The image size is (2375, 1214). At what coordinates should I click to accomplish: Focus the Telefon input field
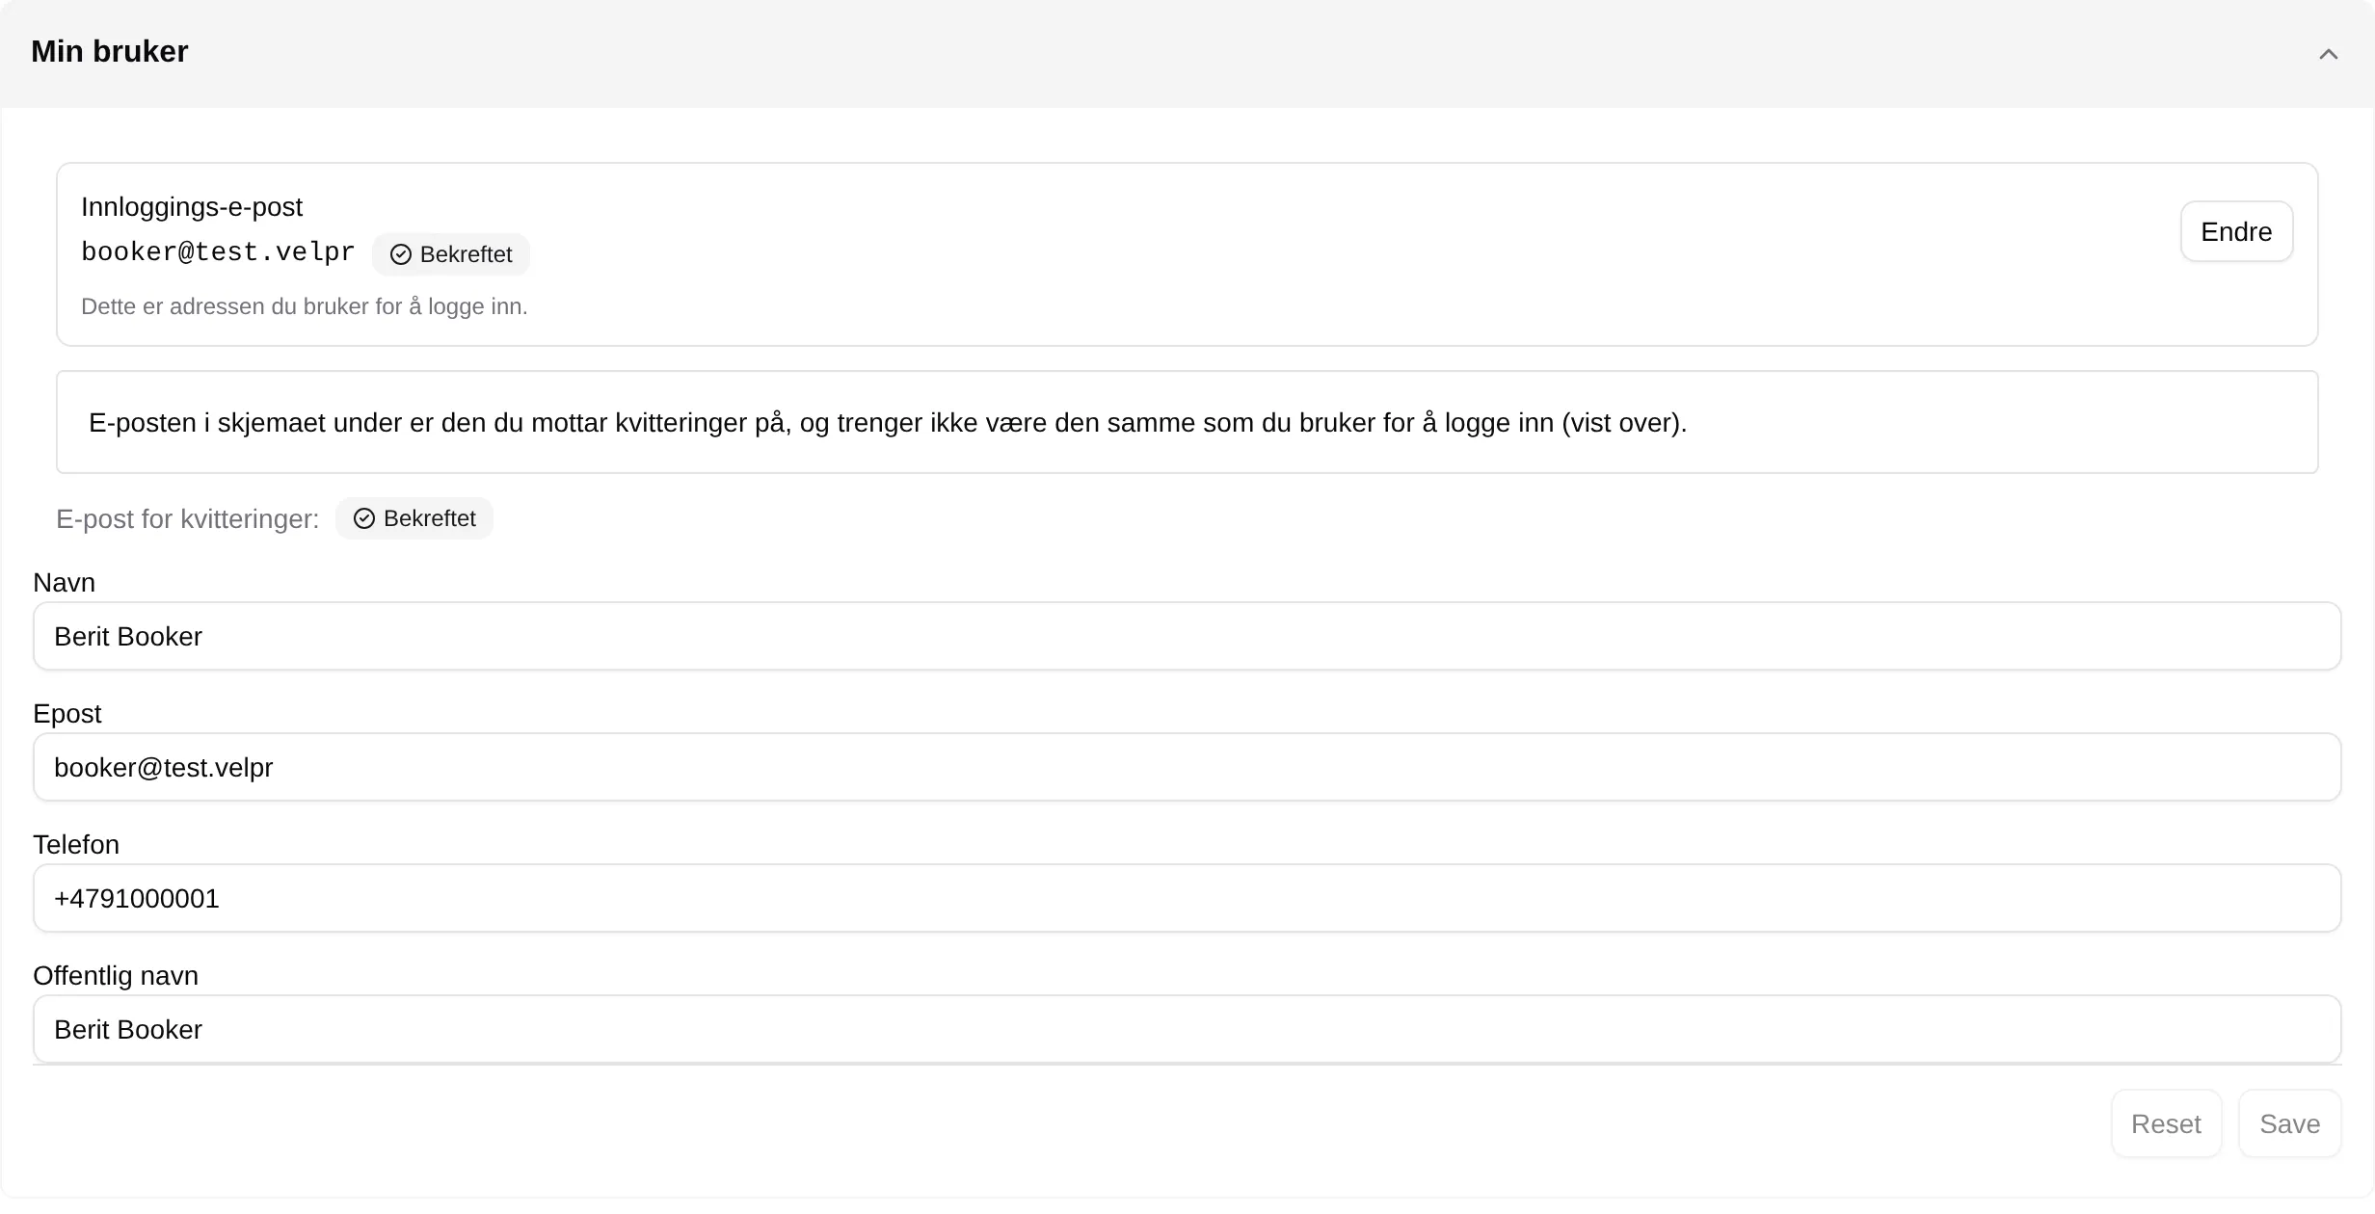point(1187,898)
